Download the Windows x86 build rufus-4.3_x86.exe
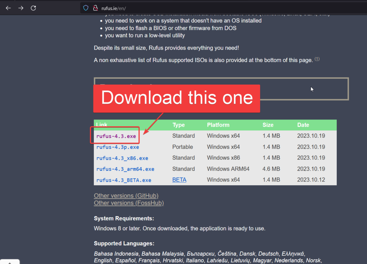The height and width of the screenshot is (264, 367). [122, 158]
